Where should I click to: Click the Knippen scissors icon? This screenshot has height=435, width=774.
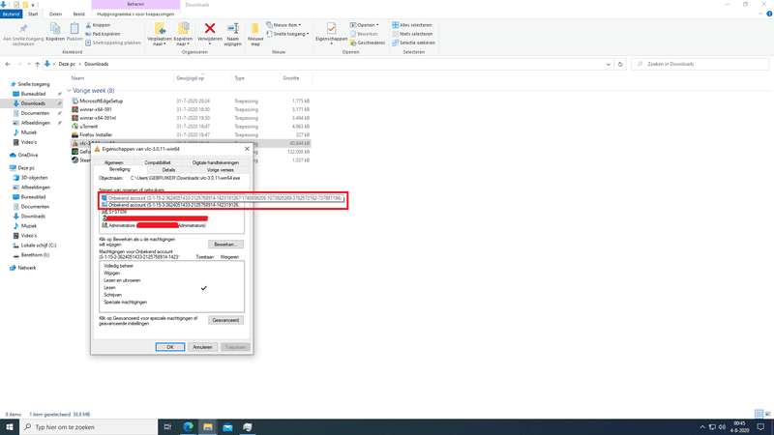coord(88,25)
